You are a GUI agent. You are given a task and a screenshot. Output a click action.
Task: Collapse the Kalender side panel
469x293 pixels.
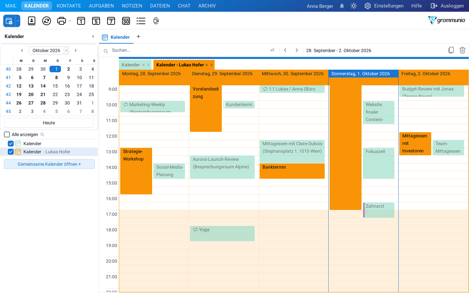point(93,36)
